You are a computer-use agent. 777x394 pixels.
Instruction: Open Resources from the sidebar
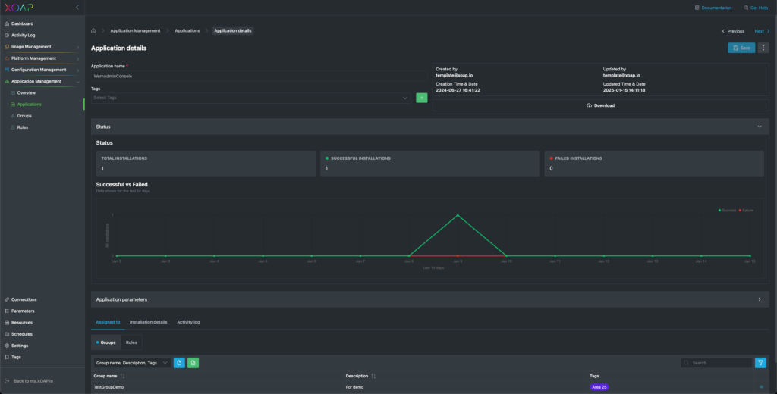22,322
